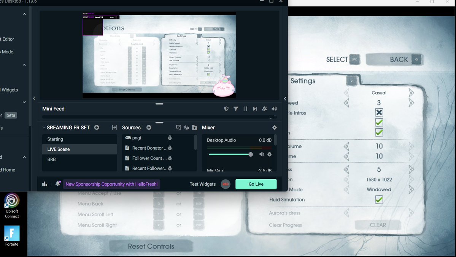Open the HelloFresh sponsorship notification

[x=111, y=184]
